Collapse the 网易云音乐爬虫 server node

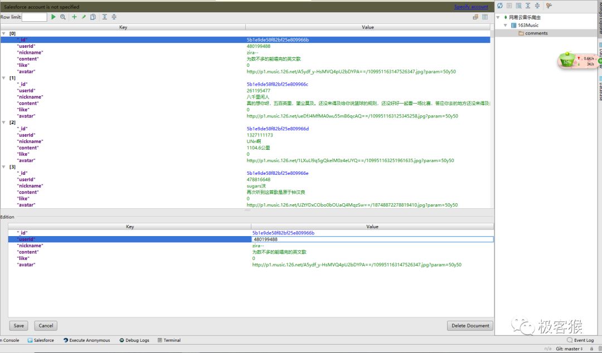pos(498,17)
